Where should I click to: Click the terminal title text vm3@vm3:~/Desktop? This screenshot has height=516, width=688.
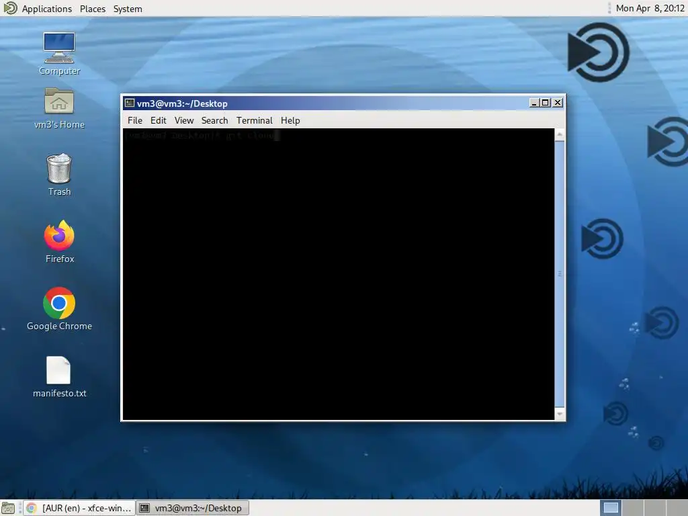(182, 103)
